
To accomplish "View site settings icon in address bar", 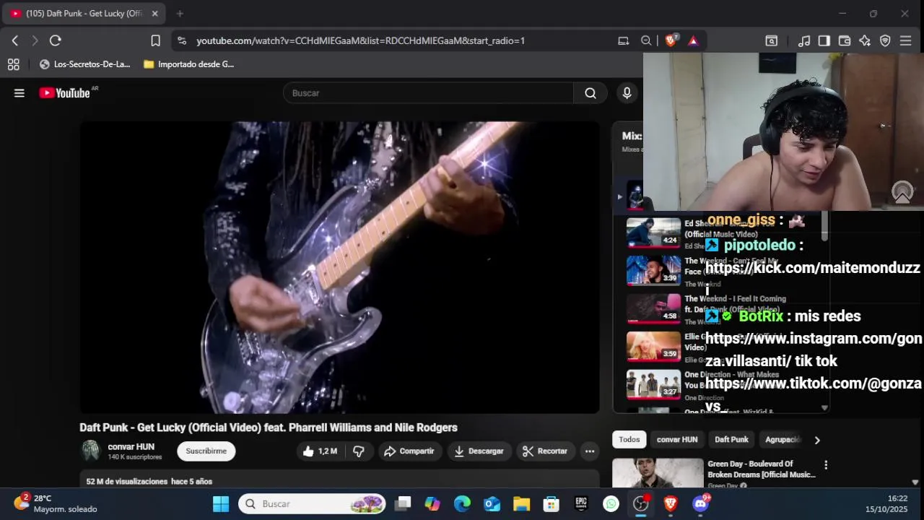I will (x=181, y=40).
